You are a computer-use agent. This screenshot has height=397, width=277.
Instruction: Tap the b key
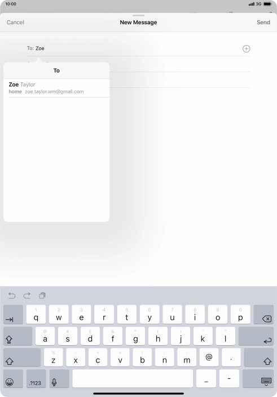[x=142, y=358]
